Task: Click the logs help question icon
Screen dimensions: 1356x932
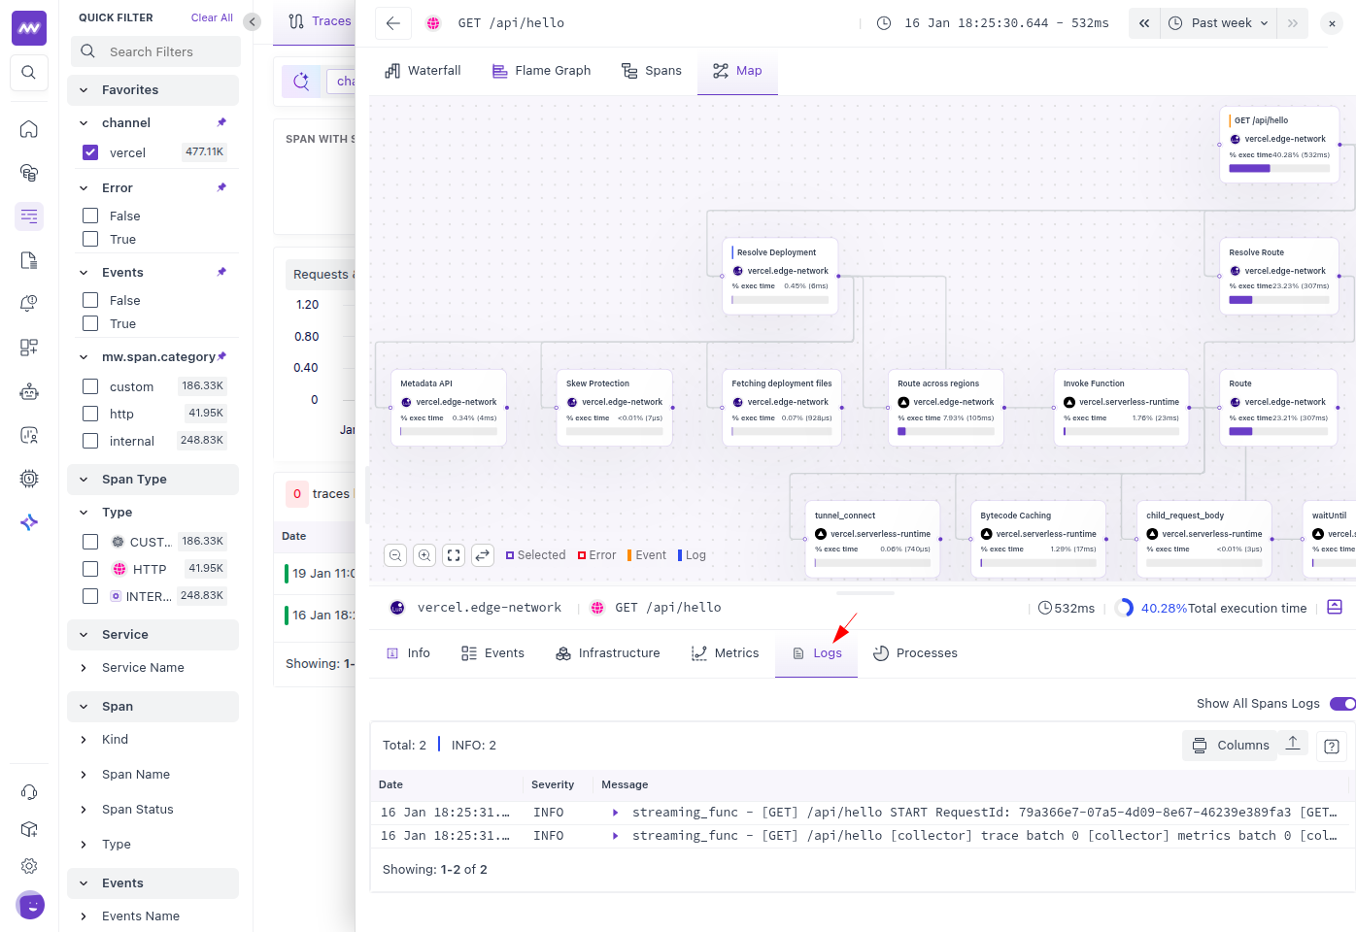Action: (1332, 746)
